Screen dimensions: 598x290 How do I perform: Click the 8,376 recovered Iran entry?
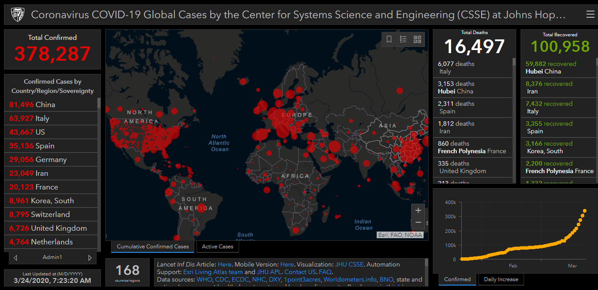[558, 88]
